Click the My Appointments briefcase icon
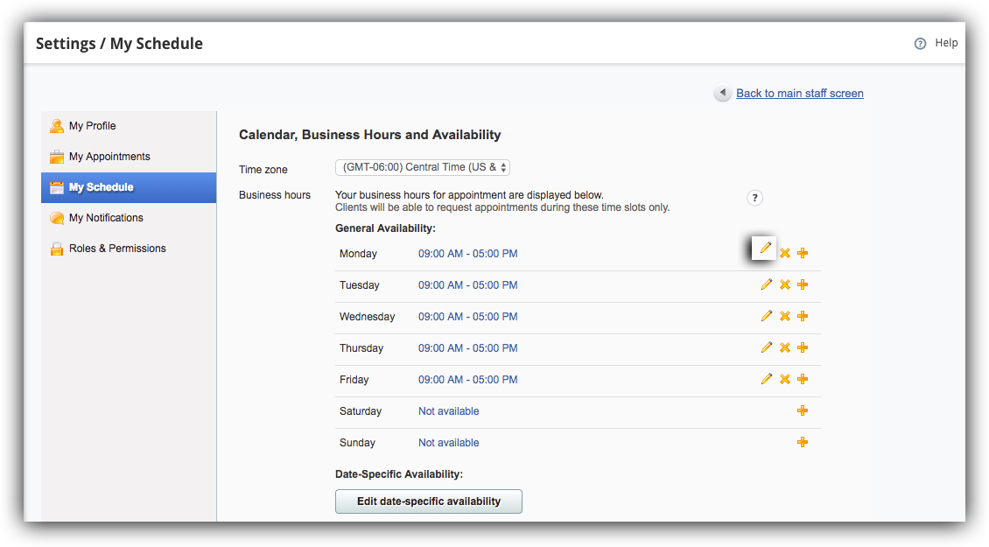 click(57, 157)
